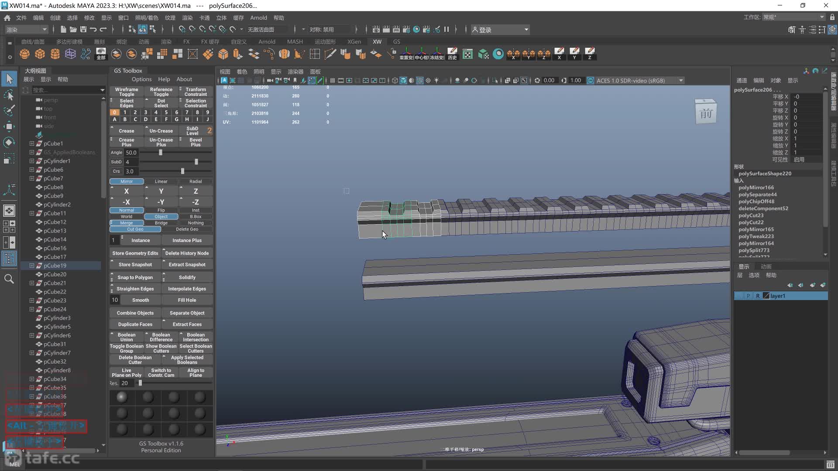Save the scene with the disk icon
The image size is (838, 471).
83,29
